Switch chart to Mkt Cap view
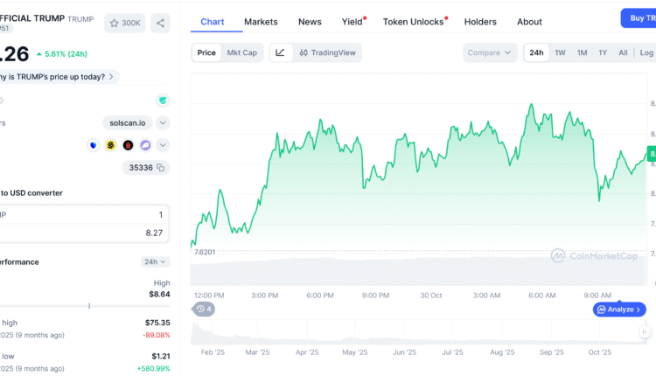The width and height of the screenshot is (656, 376). coord(242,52)
